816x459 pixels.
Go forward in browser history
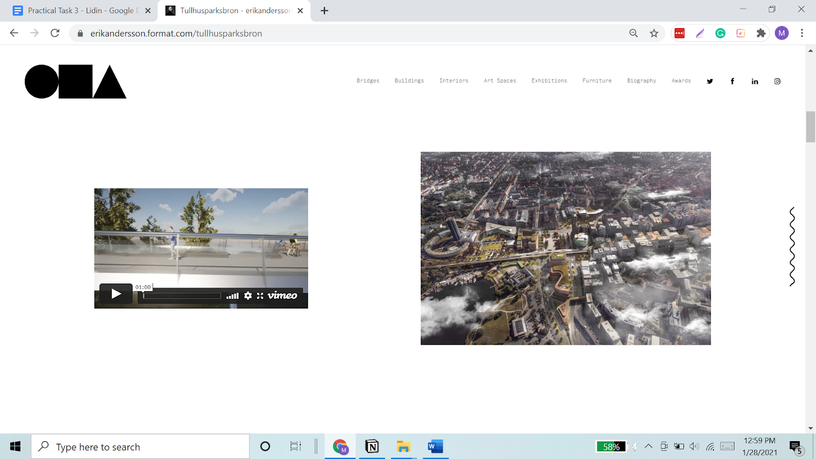[34, 33]
